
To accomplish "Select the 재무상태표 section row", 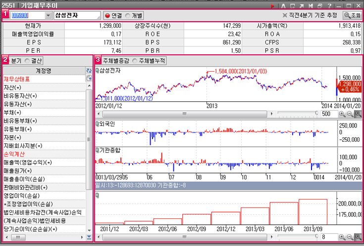I will click(44, 79).
